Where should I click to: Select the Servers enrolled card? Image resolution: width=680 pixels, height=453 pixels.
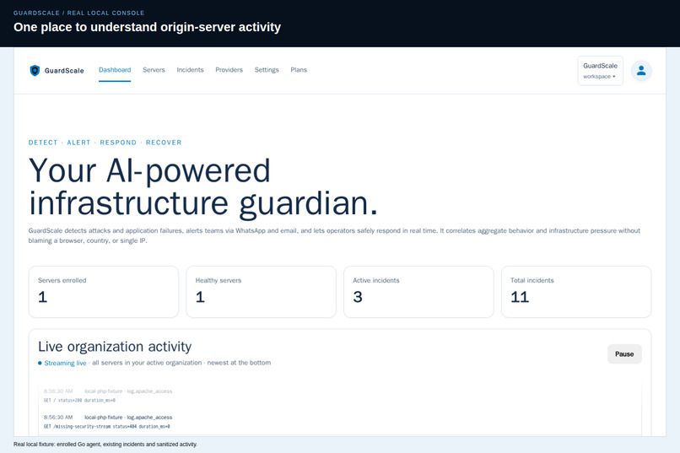tap(104, 292)
